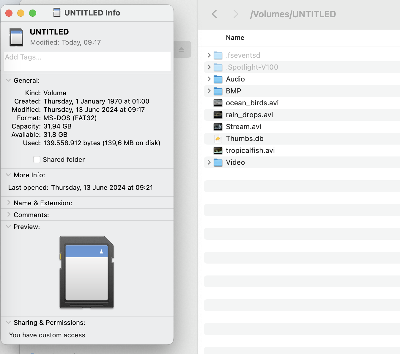Click the ocean_birds.avi file icon
This screenshot has height=354, width=400.
(218, 103)
